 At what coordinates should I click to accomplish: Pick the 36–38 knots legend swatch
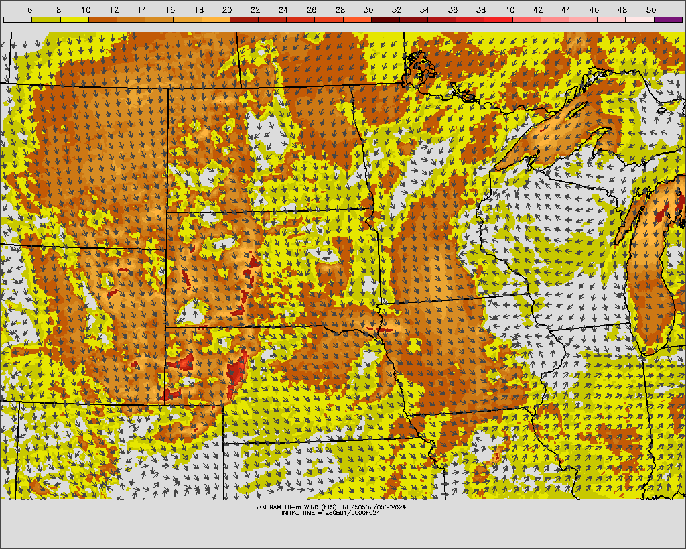(470, 19)
